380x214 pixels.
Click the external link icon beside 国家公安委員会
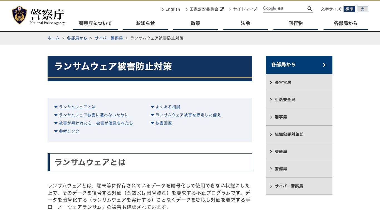point(222,9)
